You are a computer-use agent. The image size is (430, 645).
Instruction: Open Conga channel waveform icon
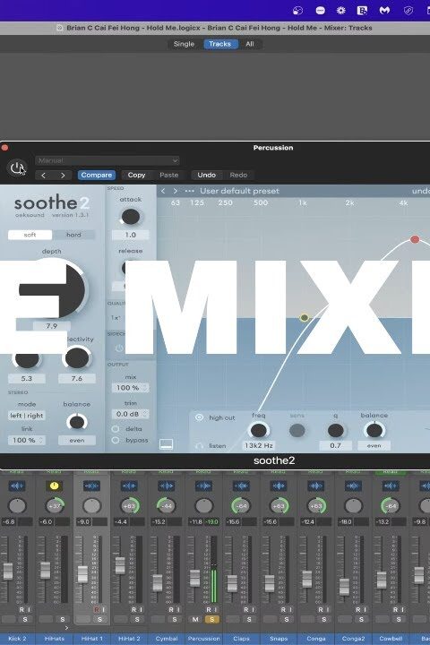pos(315,486)
